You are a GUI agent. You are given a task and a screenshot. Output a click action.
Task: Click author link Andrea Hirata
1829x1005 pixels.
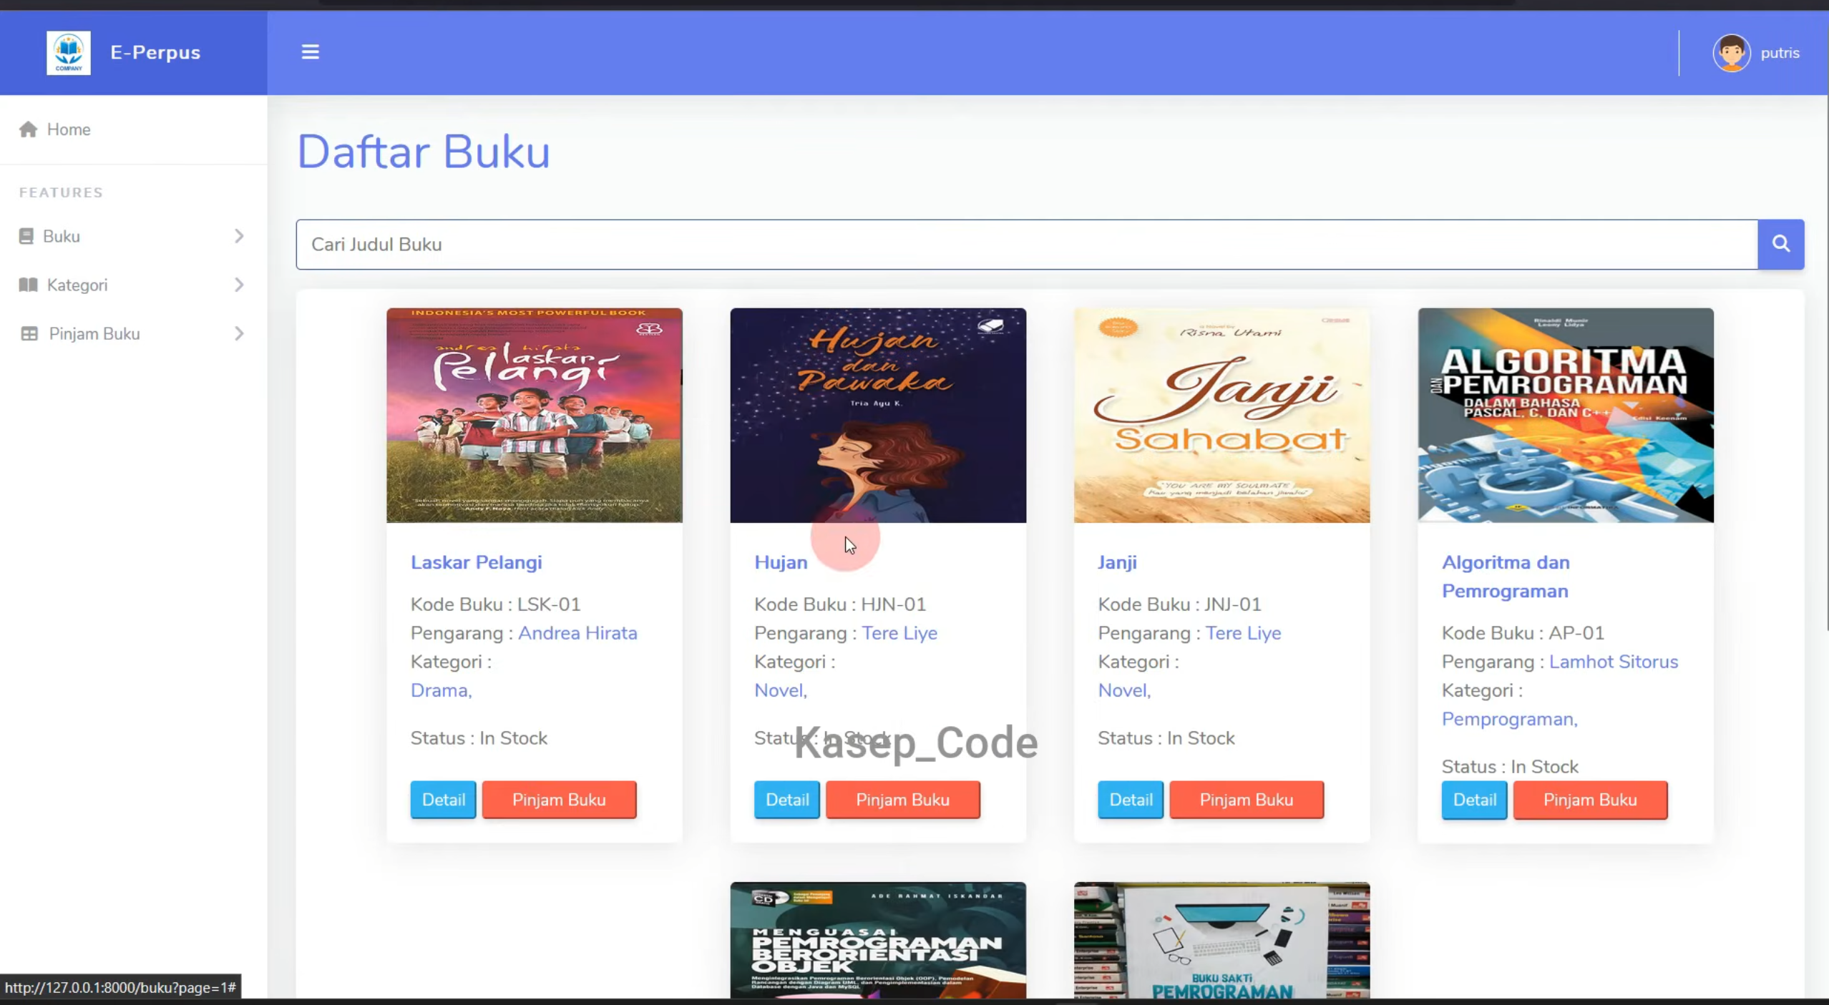pos(577,633)
